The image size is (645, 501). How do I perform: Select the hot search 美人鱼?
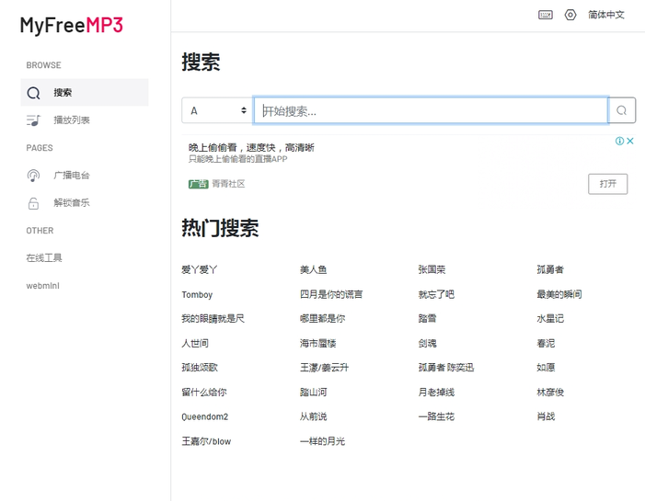pos(313,269)
